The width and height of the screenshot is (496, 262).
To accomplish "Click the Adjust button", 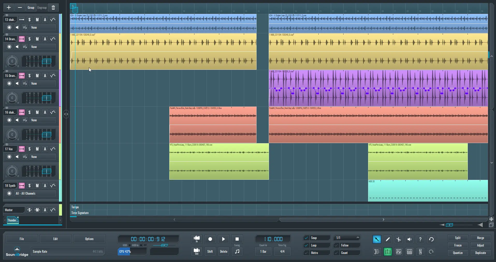I will pyautogui.click(x=480, y=245).
